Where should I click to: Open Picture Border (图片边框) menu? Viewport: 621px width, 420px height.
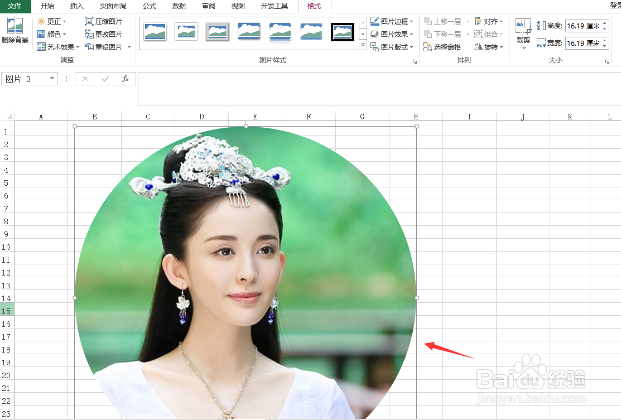click(392, 21)
